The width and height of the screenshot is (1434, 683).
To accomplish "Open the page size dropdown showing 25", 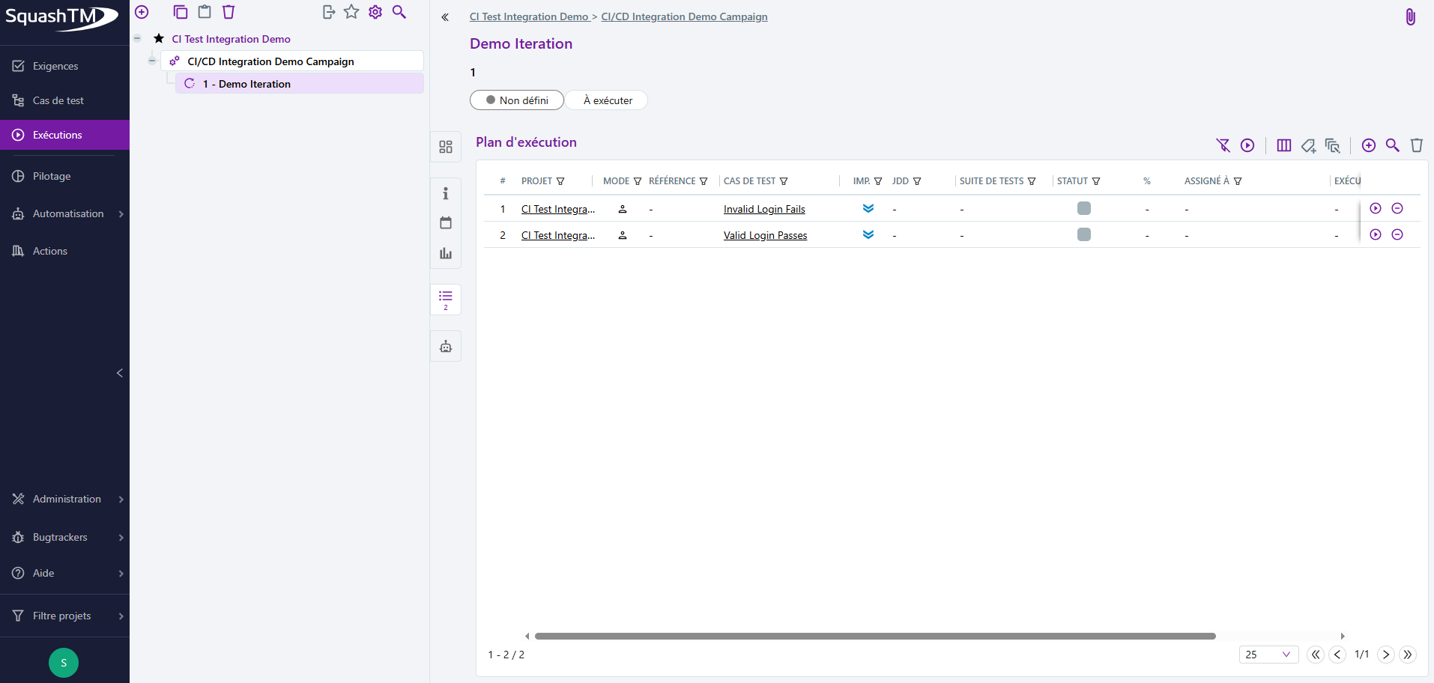I will point(1268,655).
